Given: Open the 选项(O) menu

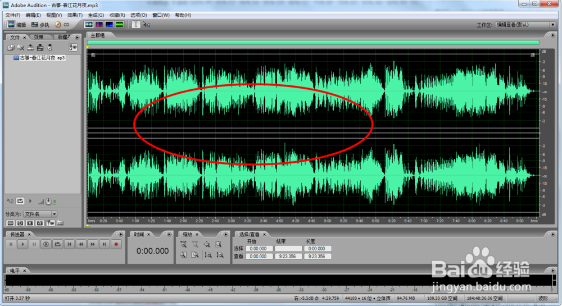Looking at the screenshot, I should pos(139,15).
